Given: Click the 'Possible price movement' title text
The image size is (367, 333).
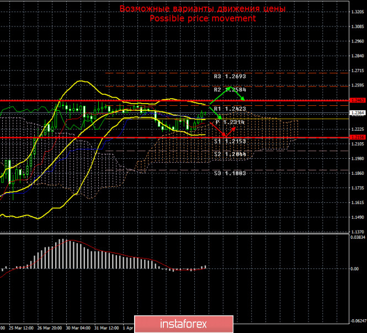Looking at the screenshot, I should [x=203, y=18].
